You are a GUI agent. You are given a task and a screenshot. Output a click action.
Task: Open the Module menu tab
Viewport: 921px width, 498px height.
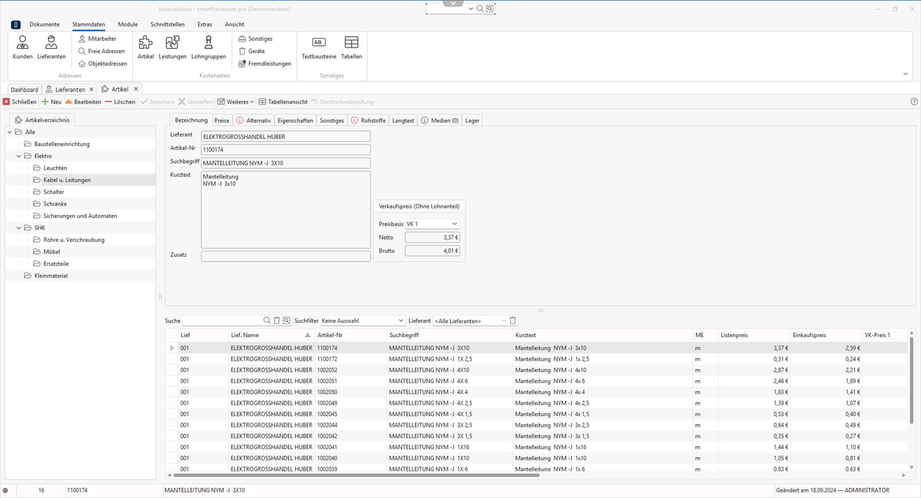[x=127, y=24]
